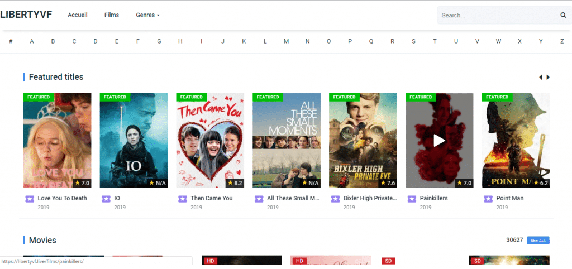This screenshot has height=269, width=572.
Task: Click the movie icon beside Love You To Death
Action: click(30, 199)
